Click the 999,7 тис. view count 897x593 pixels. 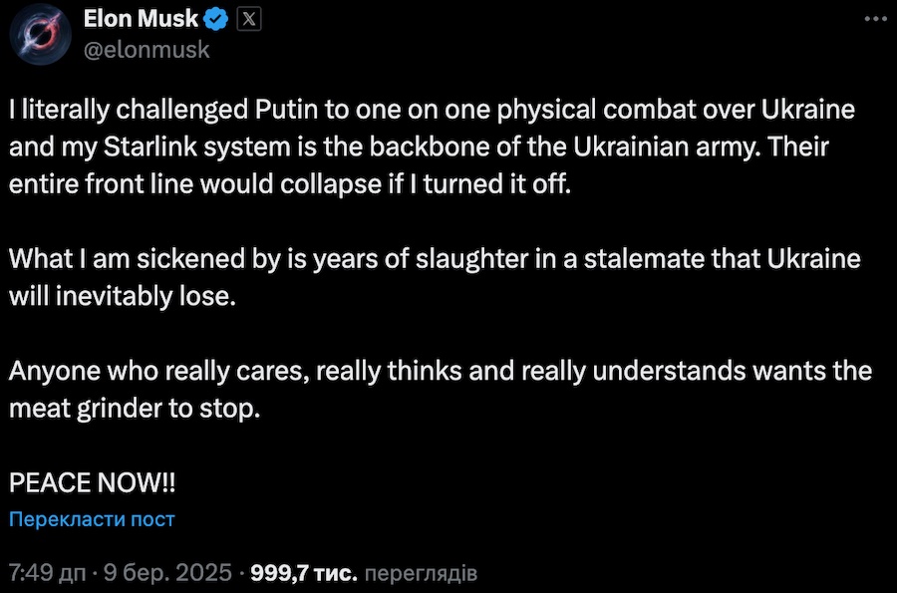[303, 573]
